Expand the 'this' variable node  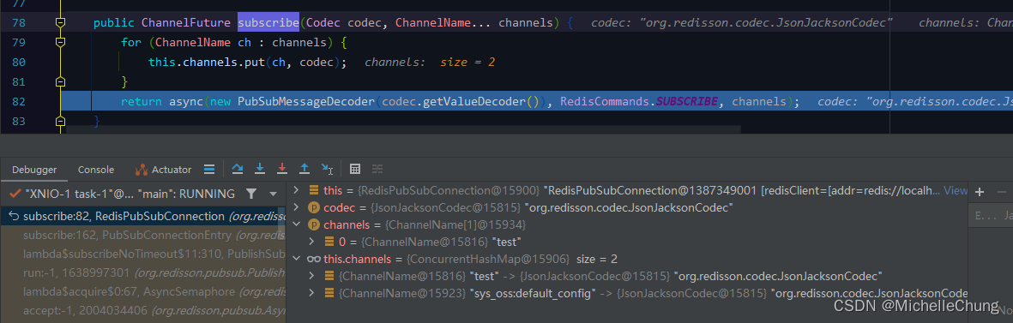[x=297, y=190]
